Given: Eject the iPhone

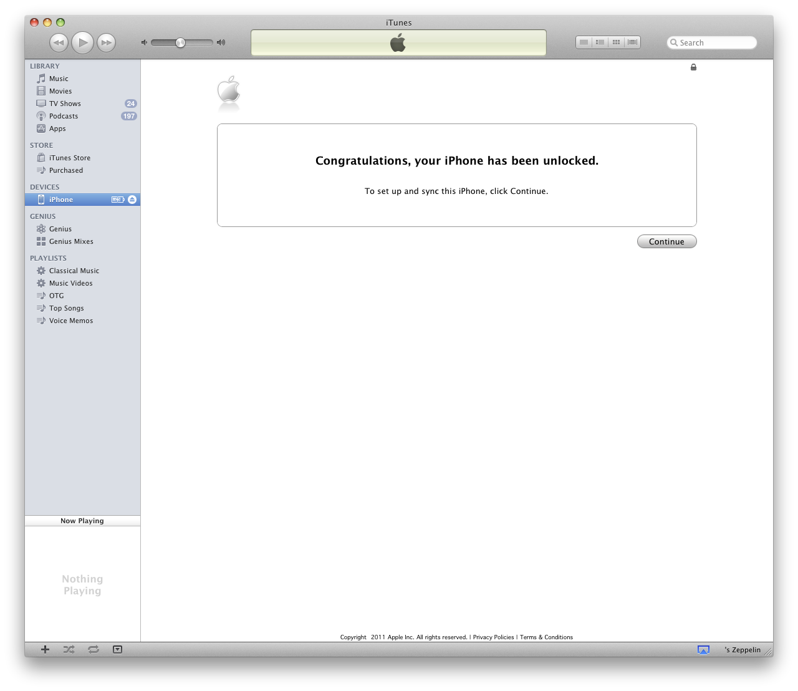Looking at the screenshot, I should pyautogui.click(x=132, y=200).
